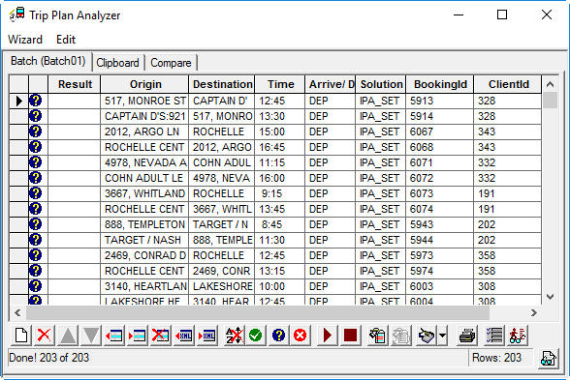Viewport: 570px width, 380px height.
Task: Click the XML icon with right red arrow
Action: tap(207, 336)
